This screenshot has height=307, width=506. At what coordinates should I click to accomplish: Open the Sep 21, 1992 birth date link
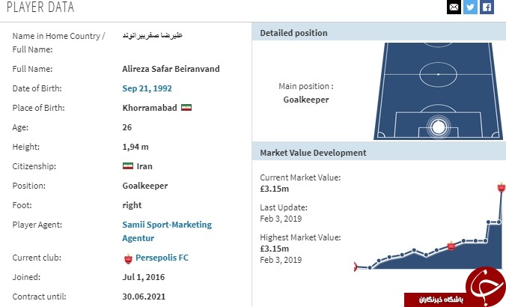(147, 88)
